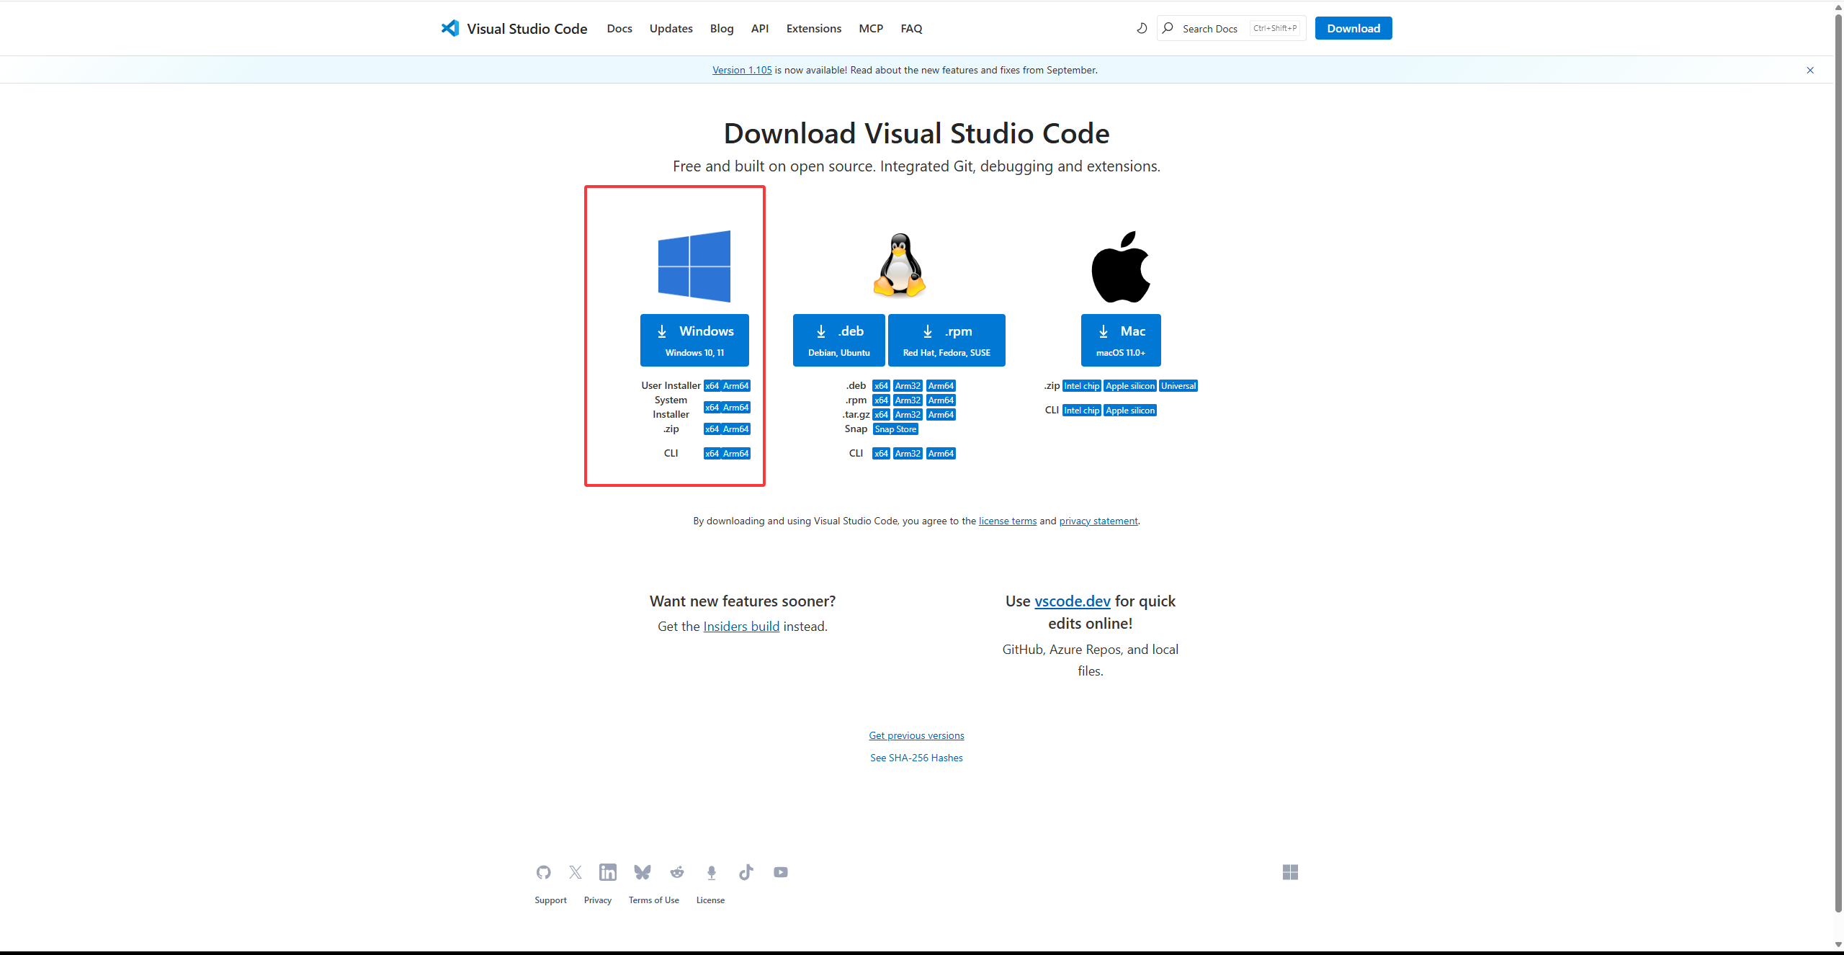The image size is (1844, 955).
Task: Open the Extensions menu item
Action: [813, 29]
